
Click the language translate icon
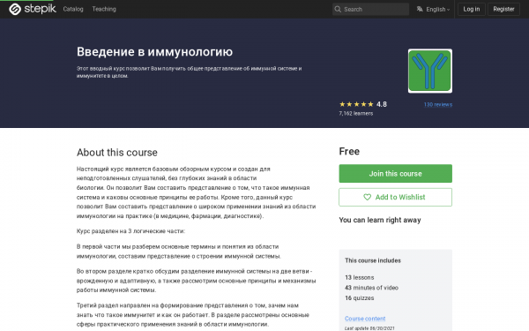point(420,9)
